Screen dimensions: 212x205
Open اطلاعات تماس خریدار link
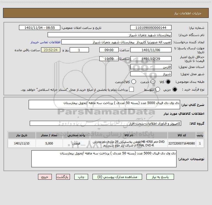pos(45,42)
